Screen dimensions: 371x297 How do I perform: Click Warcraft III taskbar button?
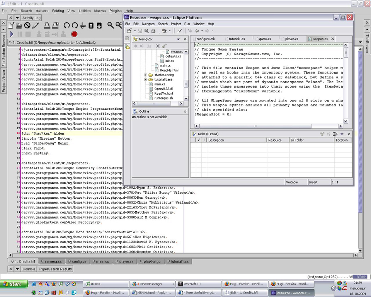pos(199,284)
